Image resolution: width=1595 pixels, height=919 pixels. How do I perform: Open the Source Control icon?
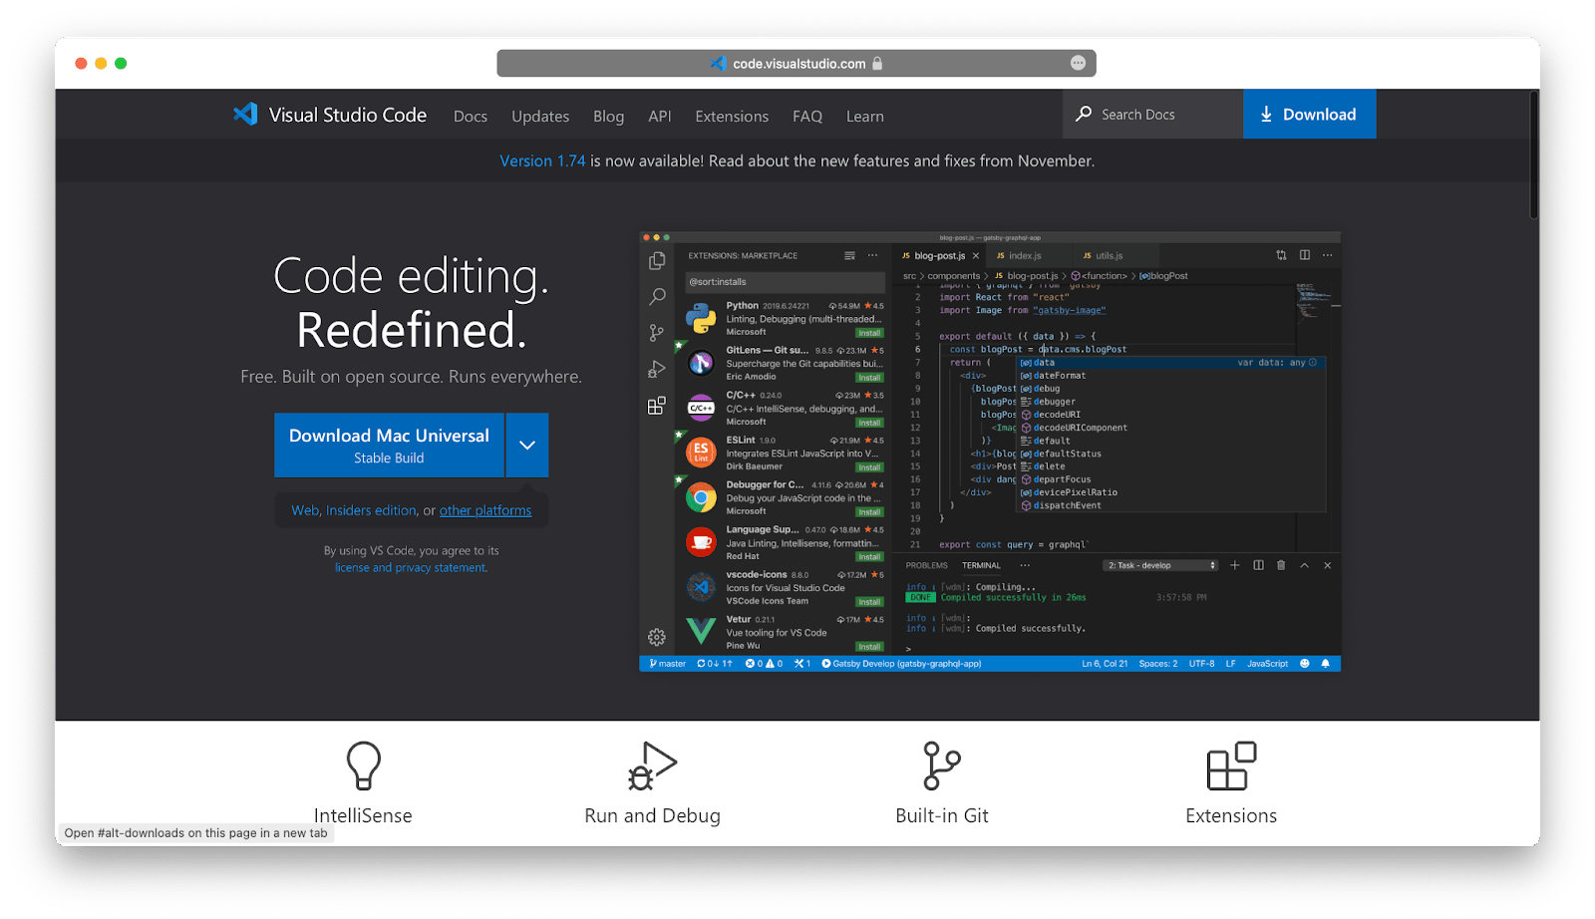click(x=656, y=332)
